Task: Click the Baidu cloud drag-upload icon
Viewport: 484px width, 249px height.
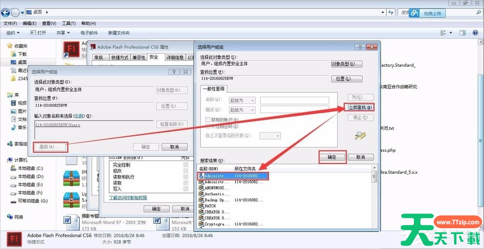Action: (414, 14)
